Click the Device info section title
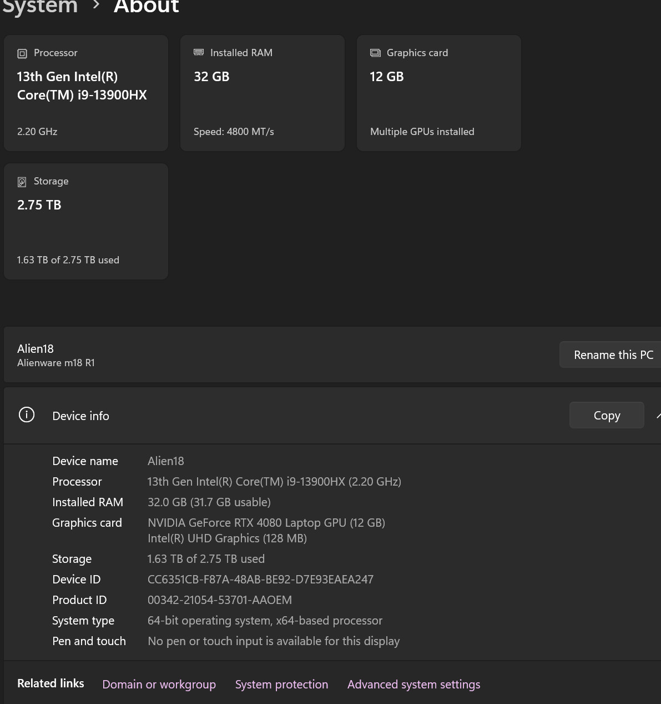Screen dimensions: 661x704 pyautogui.click(x=80, y=416)
